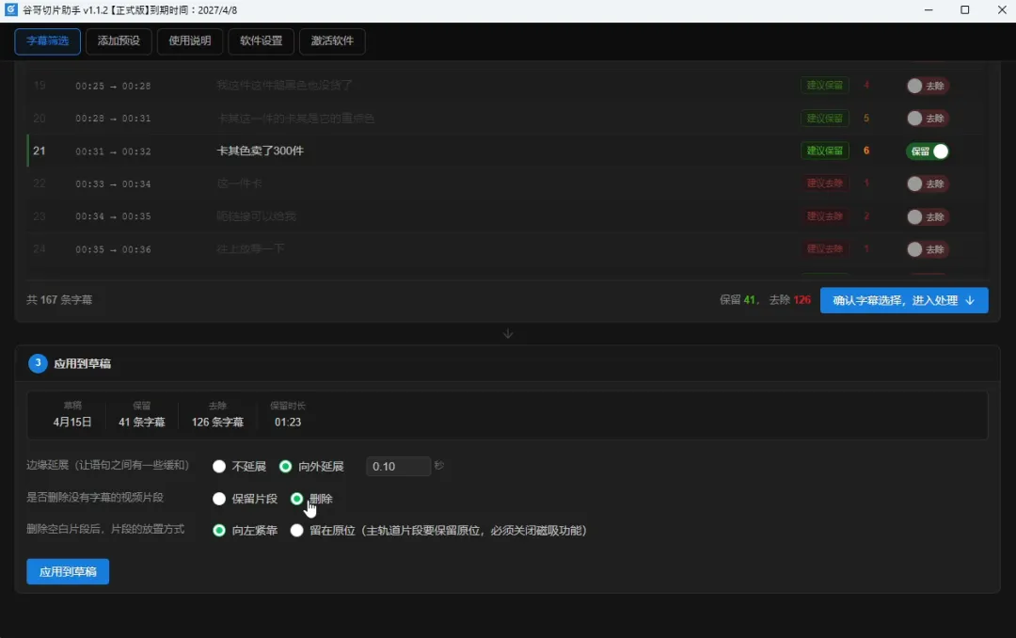Click the 建议保留 badge on row 20
Viewport: 1016px width, 638px height.
click(824, 118)
